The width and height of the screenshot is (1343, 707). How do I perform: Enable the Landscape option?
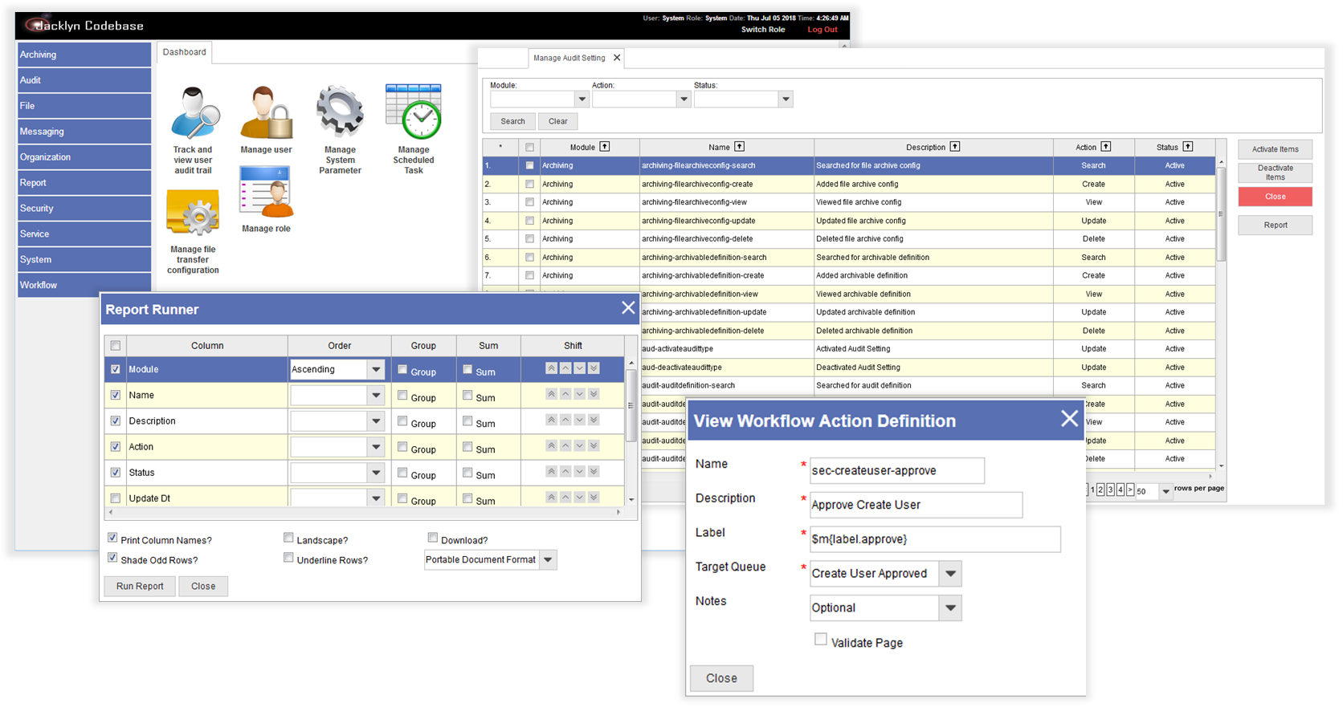click(288, 538)
